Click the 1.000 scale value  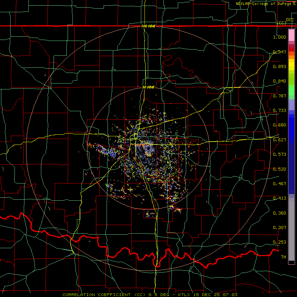[280, 37]
